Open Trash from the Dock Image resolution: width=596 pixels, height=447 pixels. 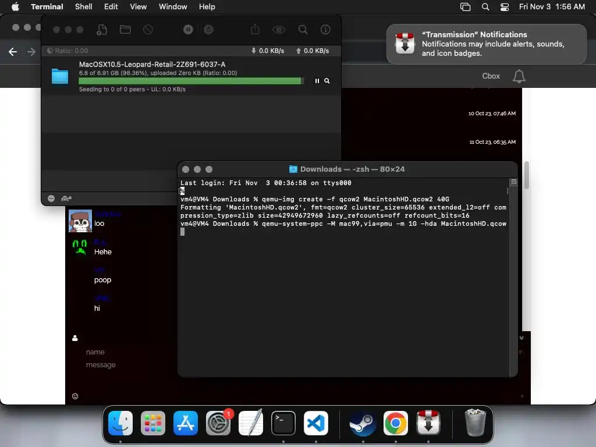coord(475,423)
